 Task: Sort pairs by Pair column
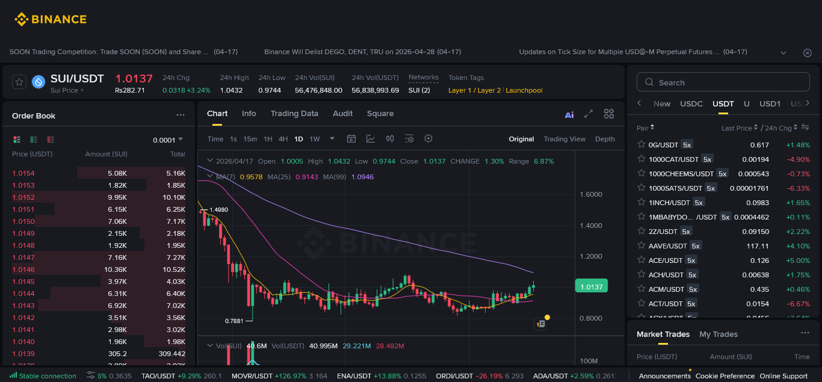point(645,128)
